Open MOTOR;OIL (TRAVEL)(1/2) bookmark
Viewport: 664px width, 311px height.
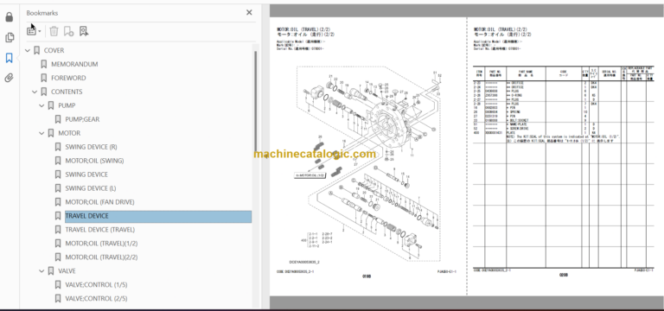point(101,244)
